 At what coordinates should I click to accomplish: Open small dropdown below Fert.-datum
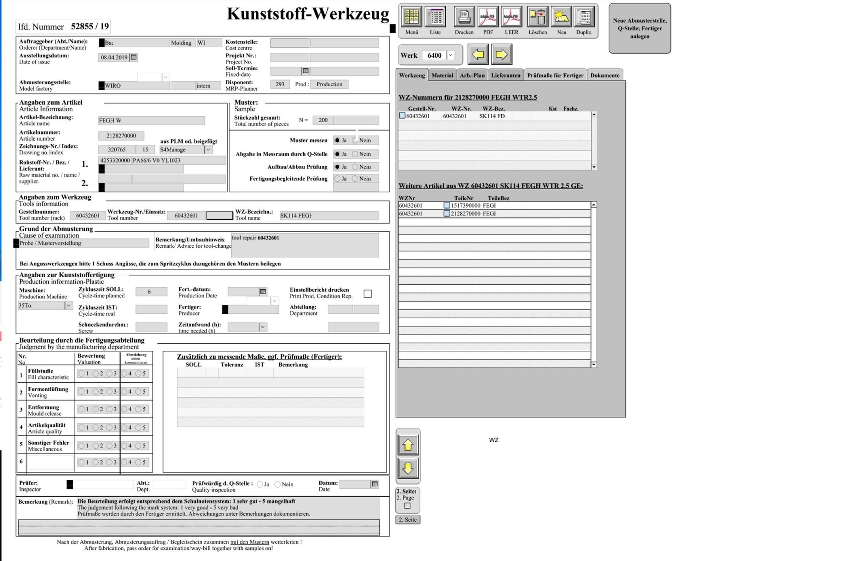coord(275,301)
